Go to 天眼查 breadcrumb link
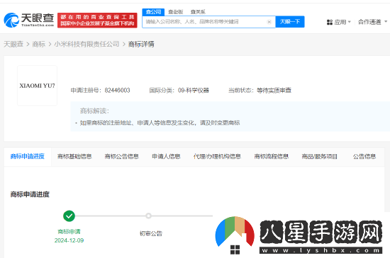The image size is (390, 258). [x=13, y=44]
